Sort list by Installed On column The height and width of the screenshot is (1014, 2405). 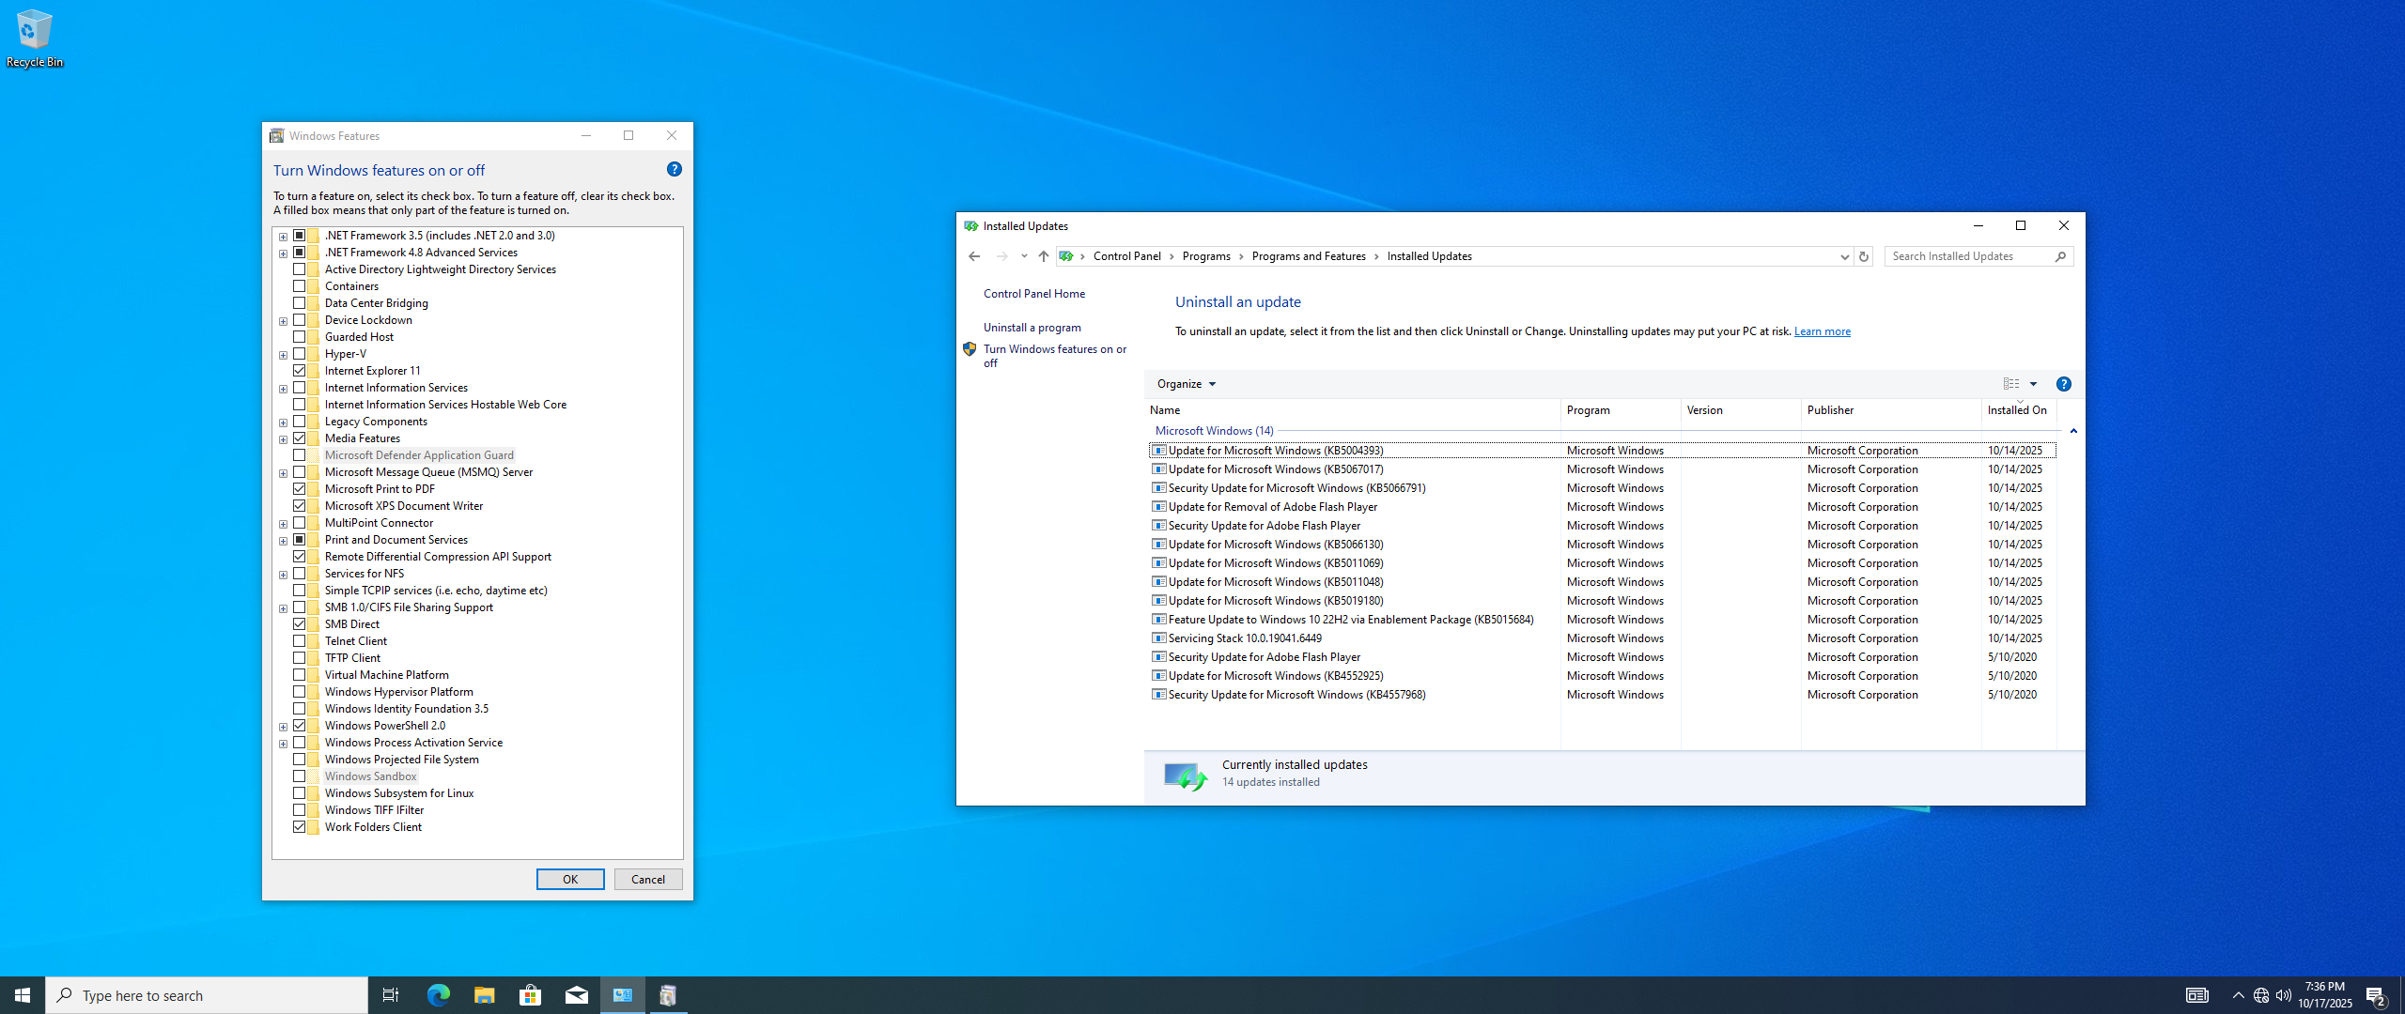(x=2016, y=410)
